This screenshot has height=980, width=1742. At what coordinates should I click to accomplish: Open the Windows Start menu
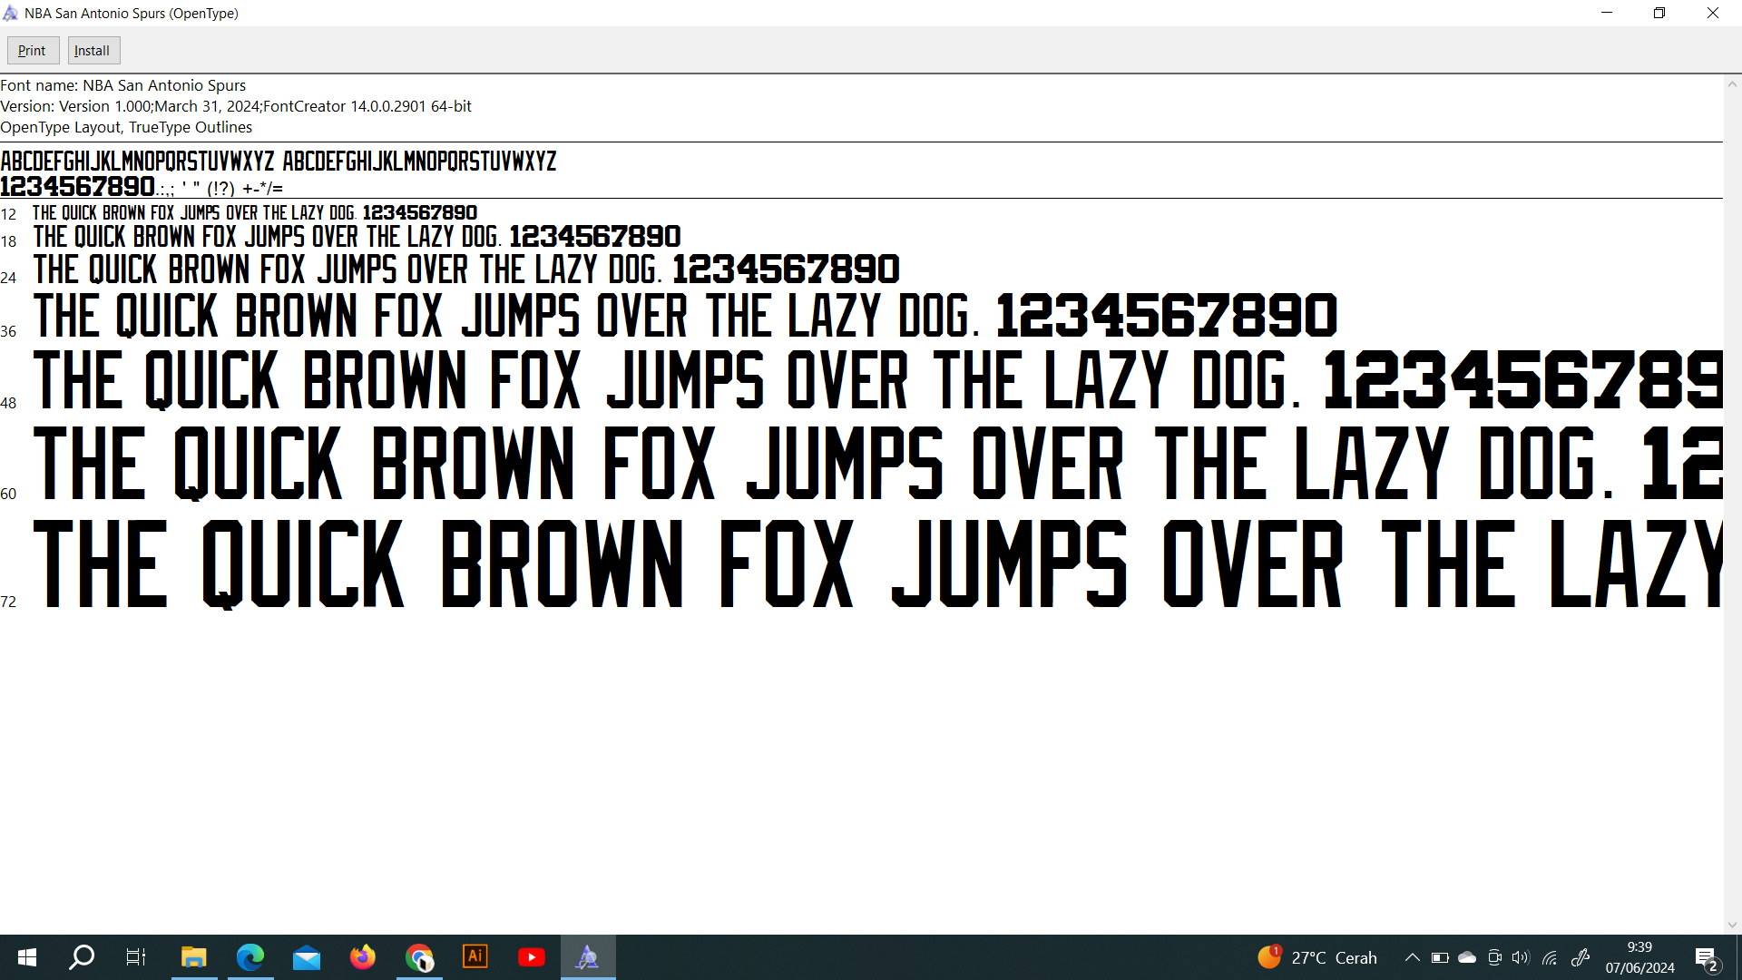(27, 957)
